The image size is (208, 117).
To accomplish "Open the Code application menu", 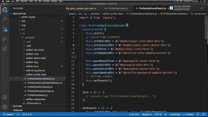I will 8,1.
